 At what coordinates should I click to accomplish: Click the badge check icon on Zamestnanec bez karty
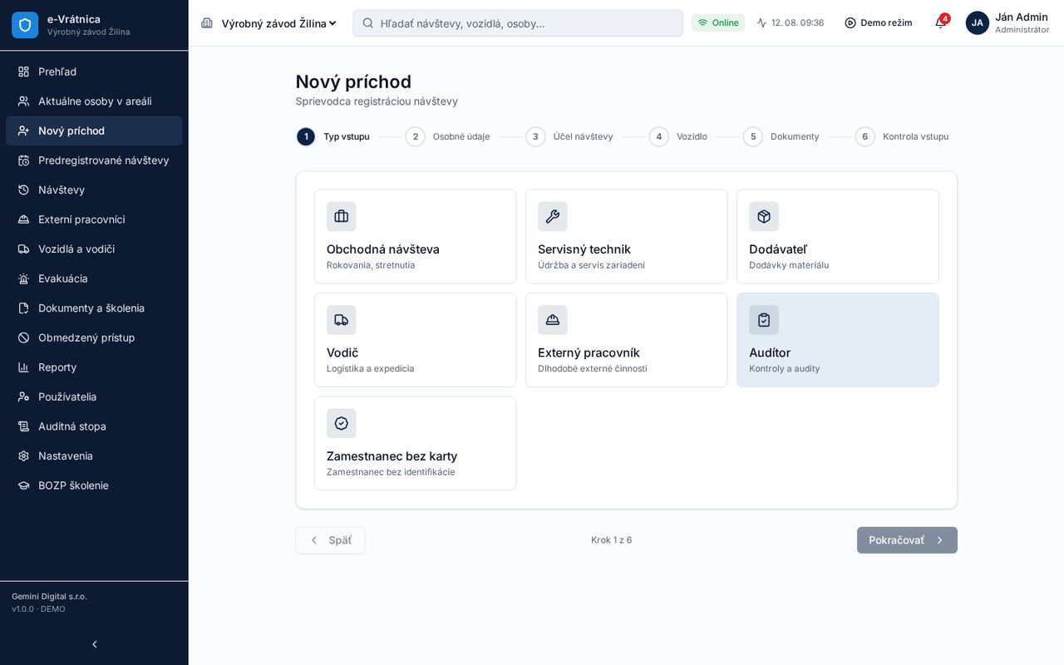tap(342, 423)
